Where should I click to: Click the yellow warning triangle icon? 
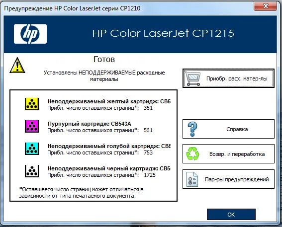pos(17,65)
